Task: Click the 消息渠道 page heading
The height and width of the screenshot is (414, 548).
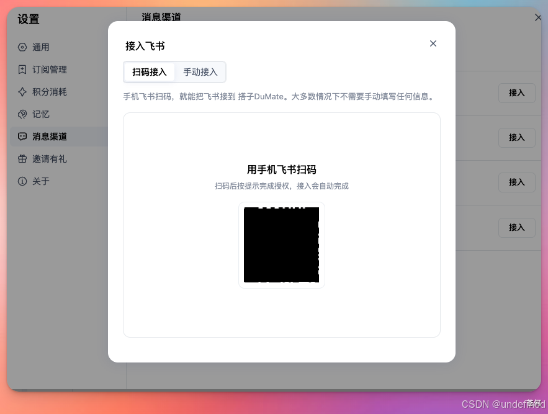Action: point(161,17)
